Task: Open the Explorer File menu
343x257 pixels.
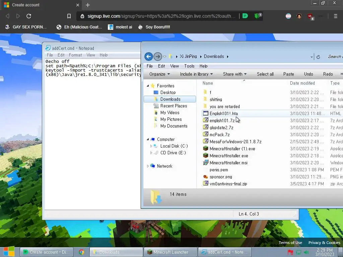Action: click(x=150, y=66)
